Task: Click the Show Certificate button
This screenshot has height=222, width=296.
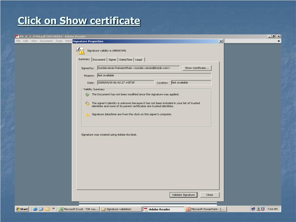Action: click(197, 68)
